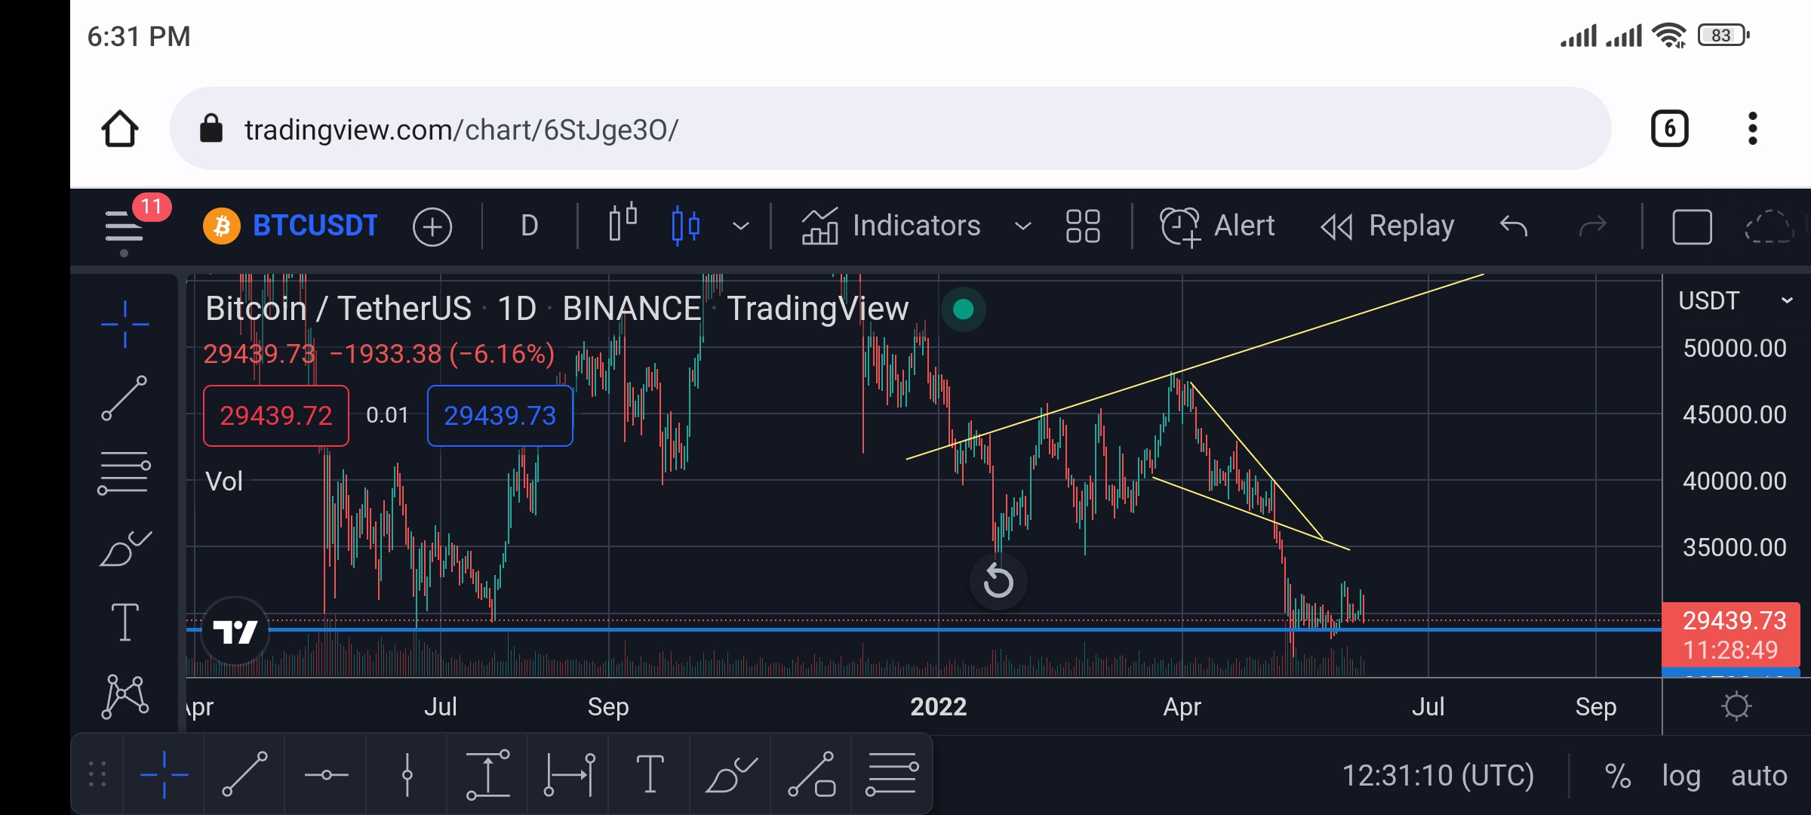The image size is (1811, 815).
Task: Tap the browser home icon
Action: pyautogui.click(x=120, y=128)
